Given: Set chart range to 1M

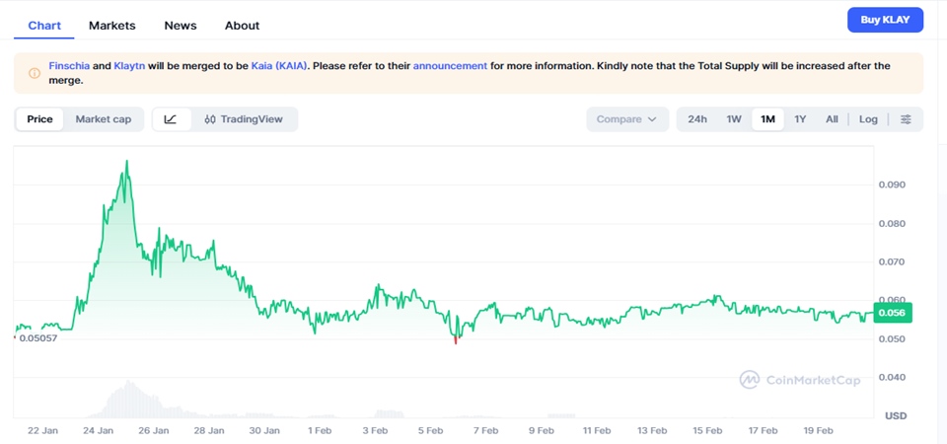Looking at the screenshot, I should (x=767, y=119).
